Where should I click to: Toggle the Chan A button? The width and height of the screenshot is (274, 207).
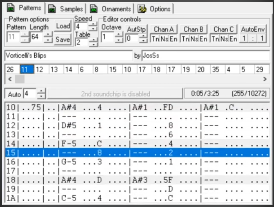163,29
